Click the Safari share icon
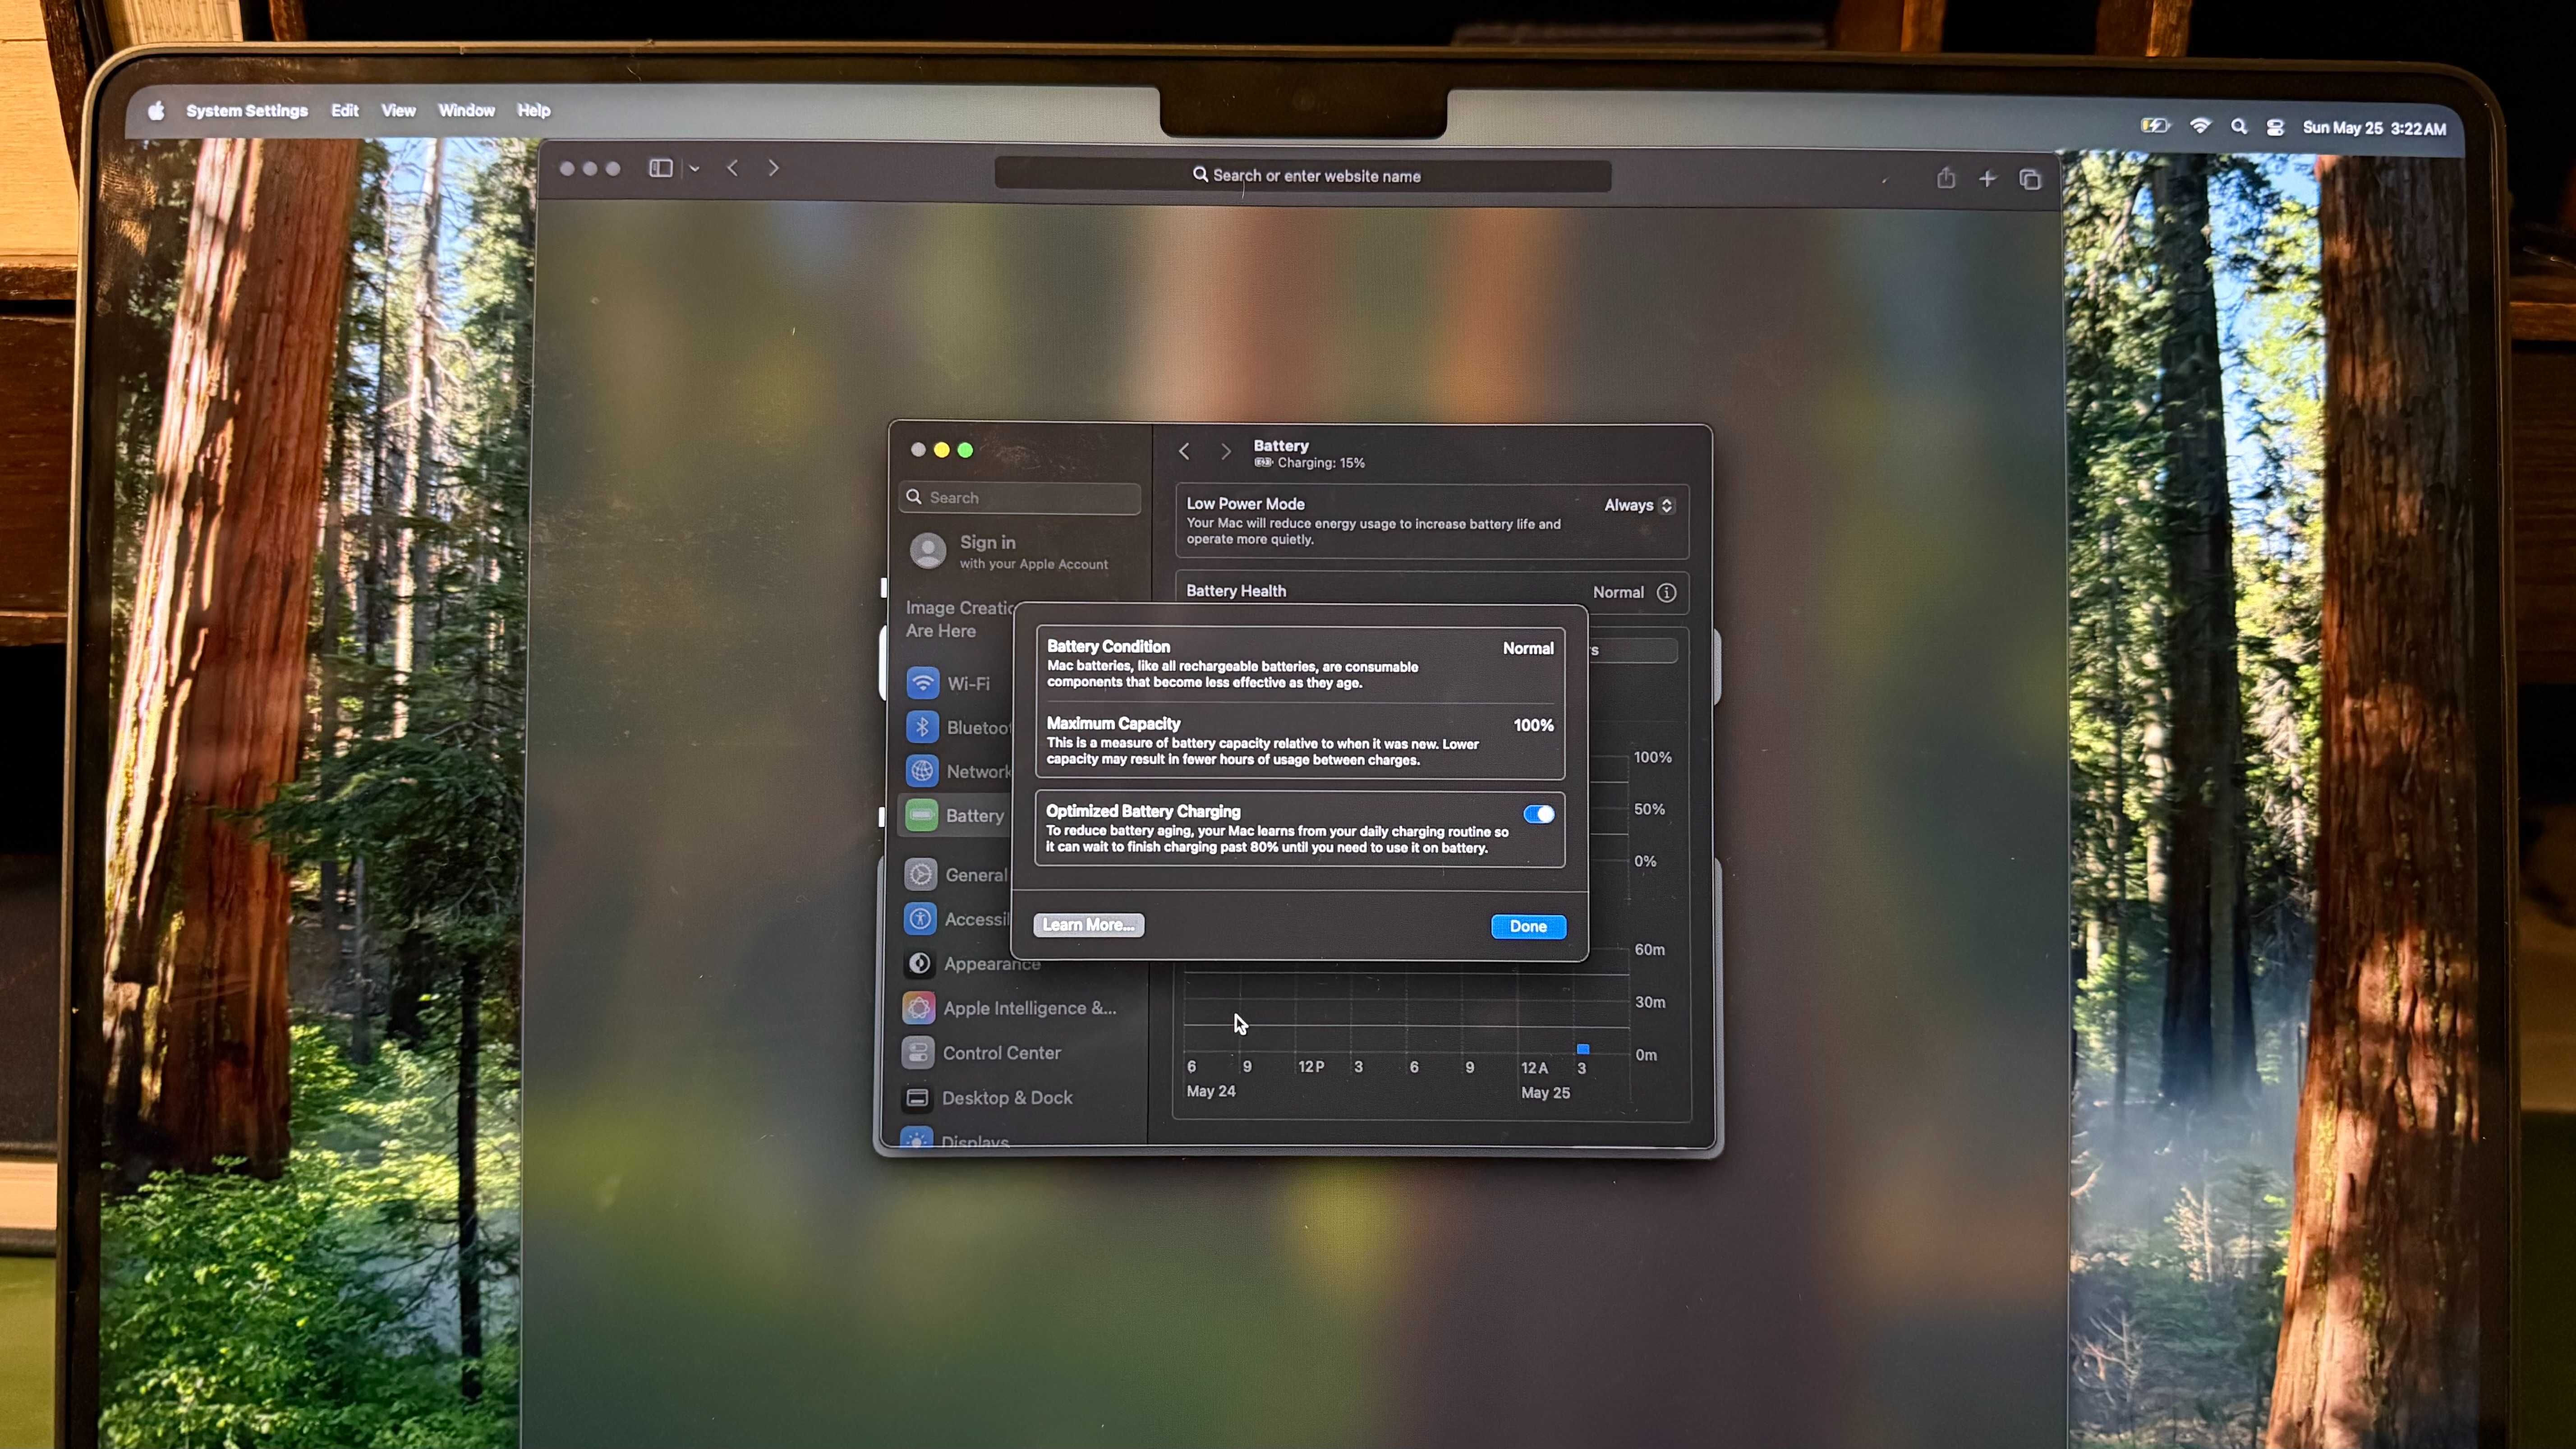This screenshot has width=2576, height=1449. point(1946,178)
